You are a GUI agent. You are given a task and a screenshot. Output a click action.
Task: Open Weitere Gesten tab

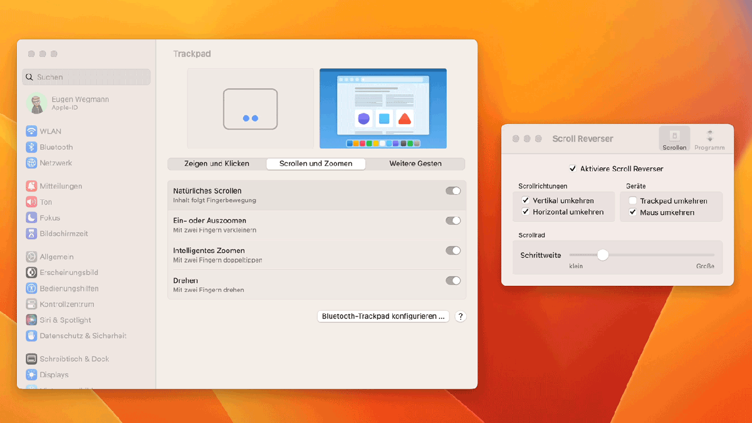click(x=415, y=164)
